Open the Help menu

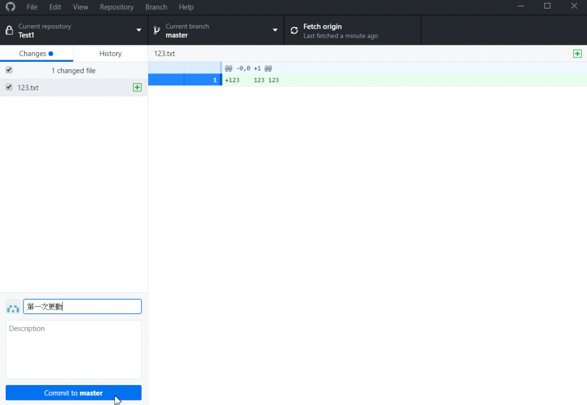[186, 7]
